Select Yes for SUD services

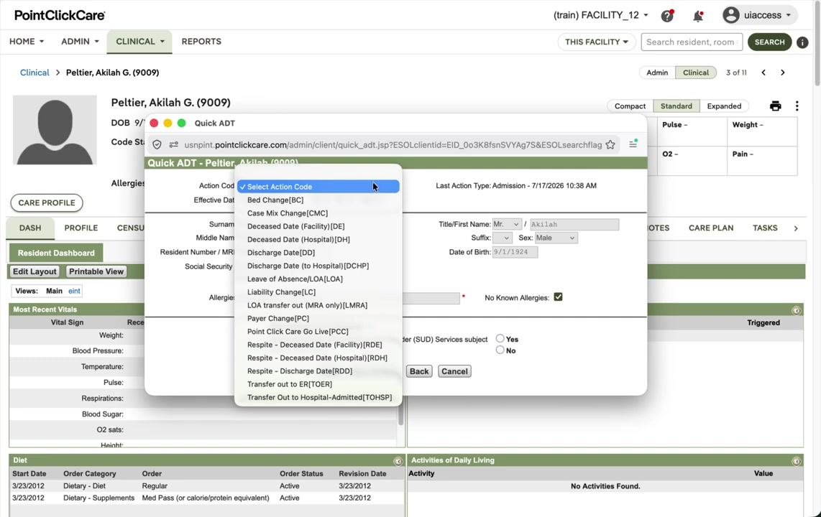point(500,339)
